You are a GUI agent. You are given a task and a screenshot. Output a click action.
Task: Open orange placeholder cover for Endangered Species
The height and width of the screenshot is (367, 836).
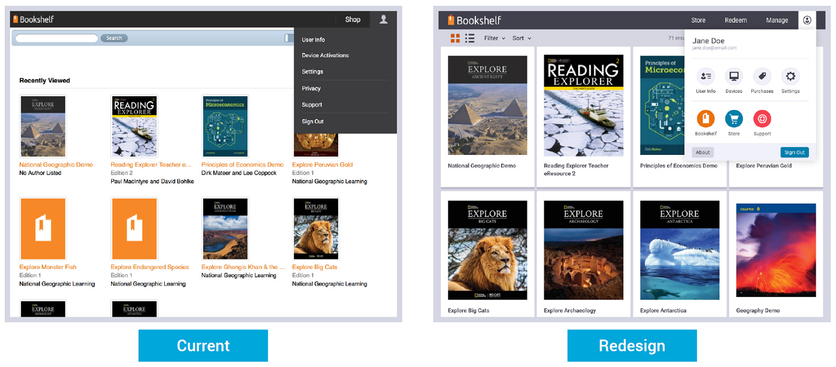pyautogui.click(x=134, y=229)
